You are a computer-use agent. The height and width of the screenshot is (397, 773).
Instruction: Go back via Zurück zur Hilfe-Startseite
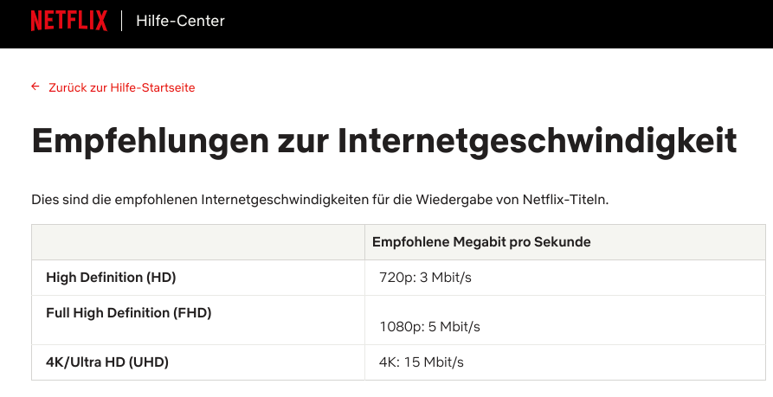point(121,87)
